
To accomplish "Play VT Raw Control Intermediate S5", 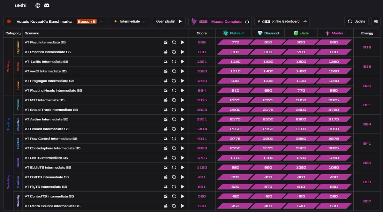I will (183, 139).
